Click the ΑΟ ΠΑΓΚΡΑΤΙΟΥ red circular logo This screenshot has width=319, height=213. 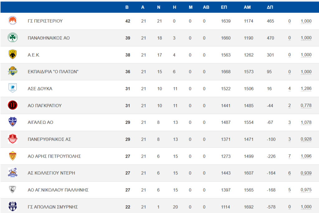pos(12,105)
